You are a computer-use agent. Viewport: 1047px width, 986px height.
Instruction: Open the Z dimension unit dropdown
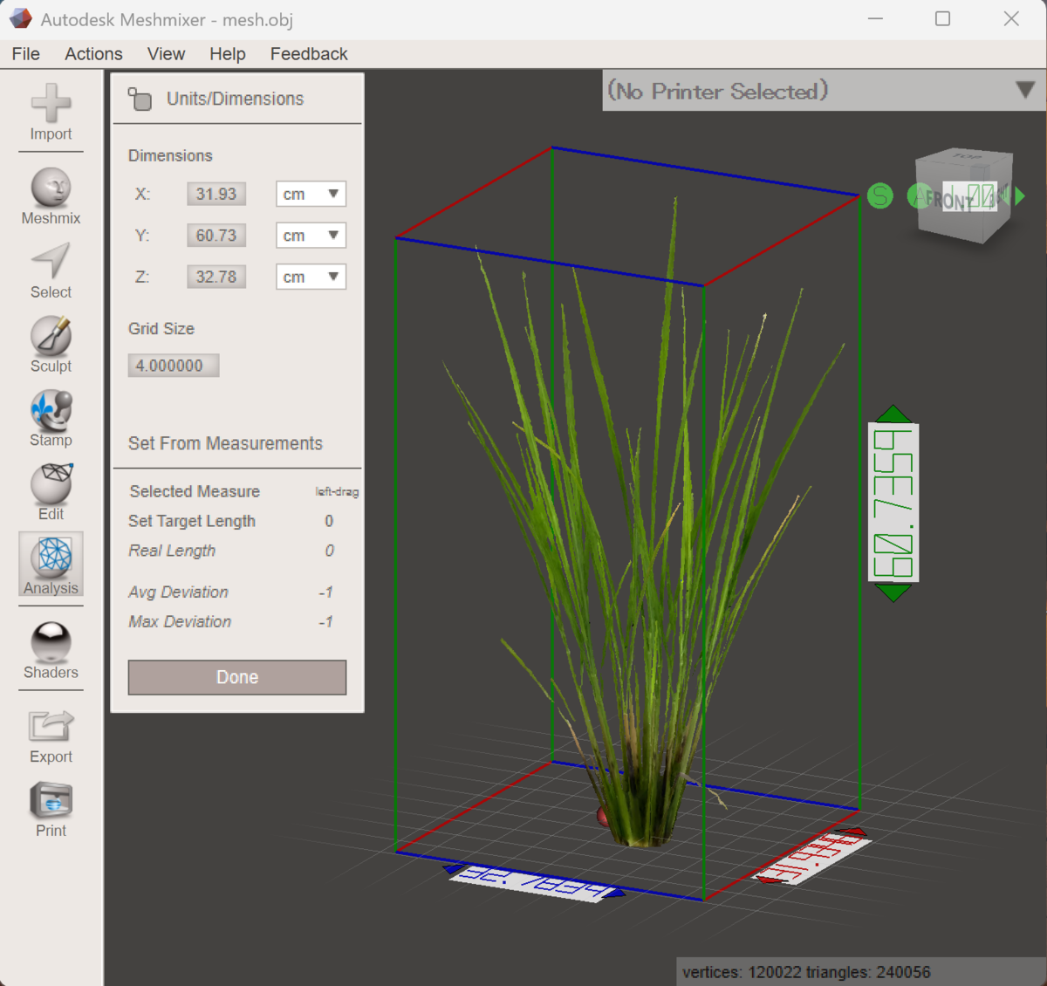point(311,277)
